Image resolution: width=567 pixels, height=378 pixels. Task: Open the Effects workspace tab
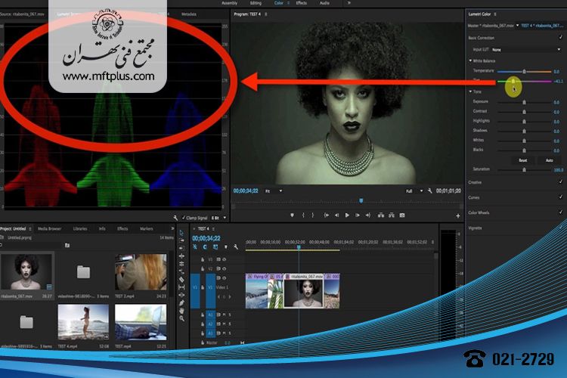click(301, 3)
